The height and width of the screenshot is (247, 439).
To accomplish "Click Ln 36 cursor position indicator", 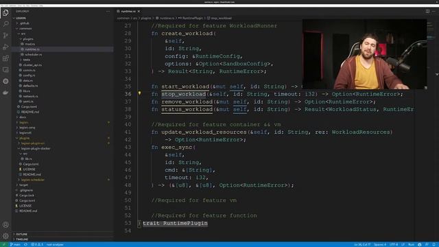I will tap(362, 244).
